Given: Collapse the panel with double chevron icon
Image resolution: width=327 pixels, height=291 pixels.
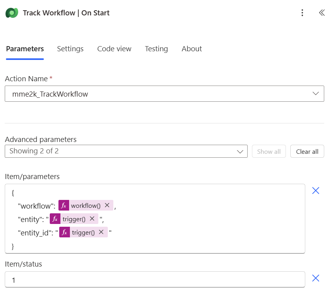Looking at the screenshot, I should [x=321, y=13].
